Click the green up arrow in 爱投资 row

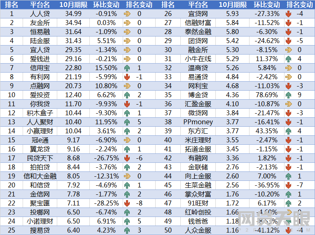pyautogui.click(x=127, y=95)
